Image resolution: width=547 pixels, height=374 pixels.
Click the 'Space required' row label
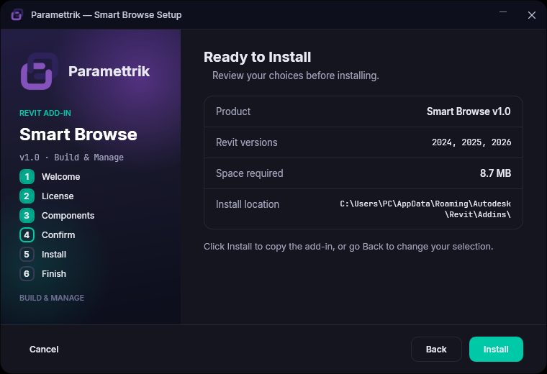[x=250, y=173]
